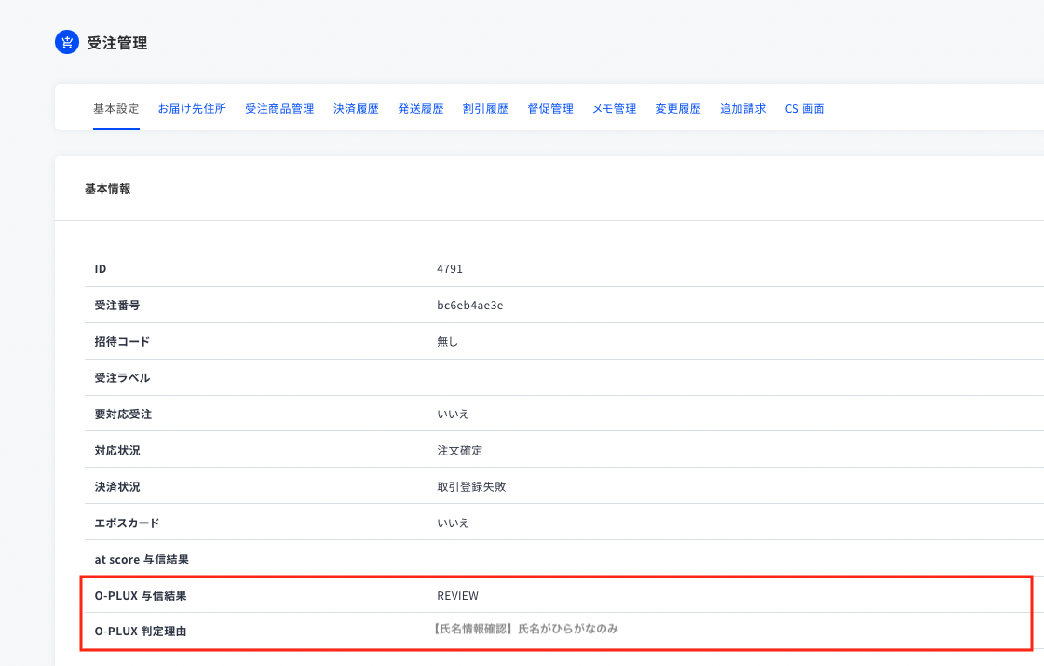Screen dimensions: 1044x666
Task: View the 変更履歴 tab
Action: click(678, 109)
